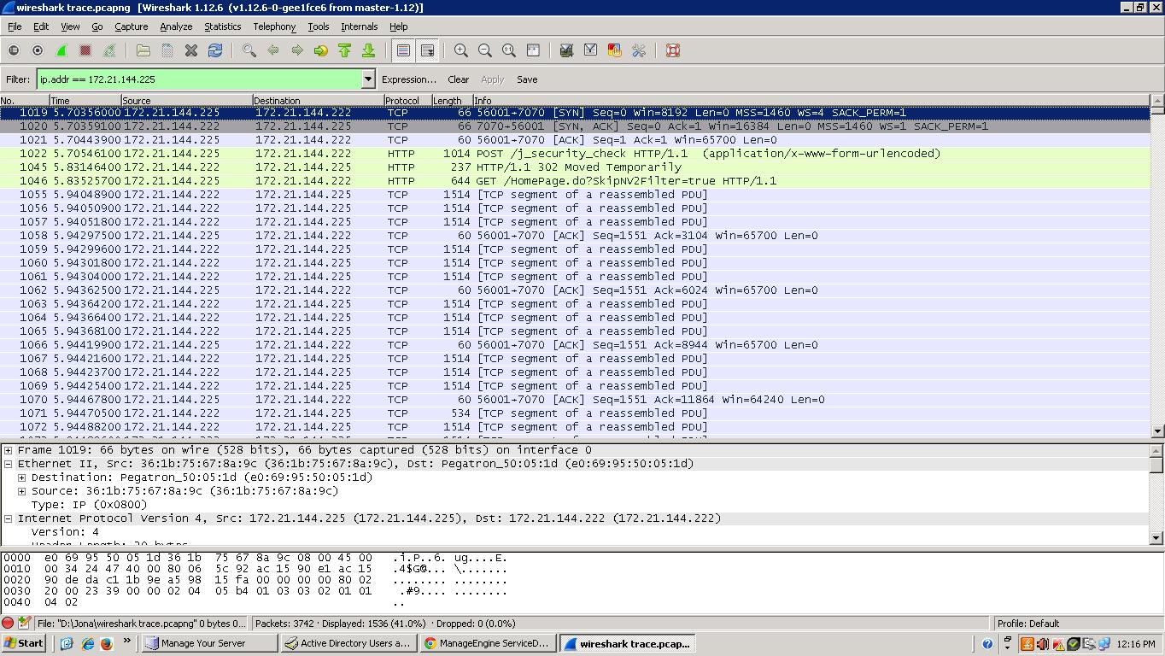Screen dimensions: 1165x656
Task: Zoom in packet list text
Action: coord(461,50)
